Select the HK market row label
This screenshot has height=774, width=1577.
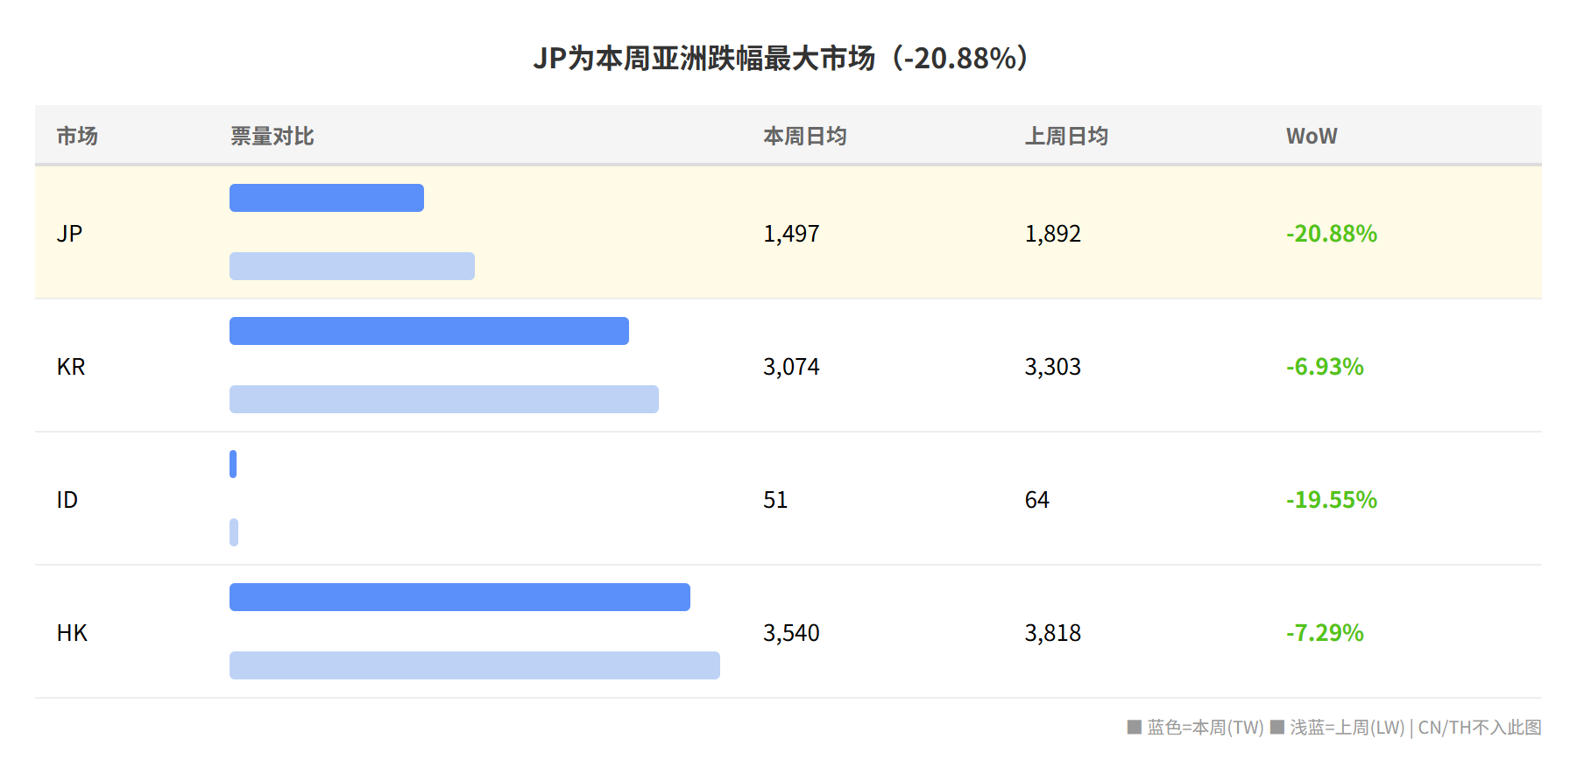coord(72,633)
